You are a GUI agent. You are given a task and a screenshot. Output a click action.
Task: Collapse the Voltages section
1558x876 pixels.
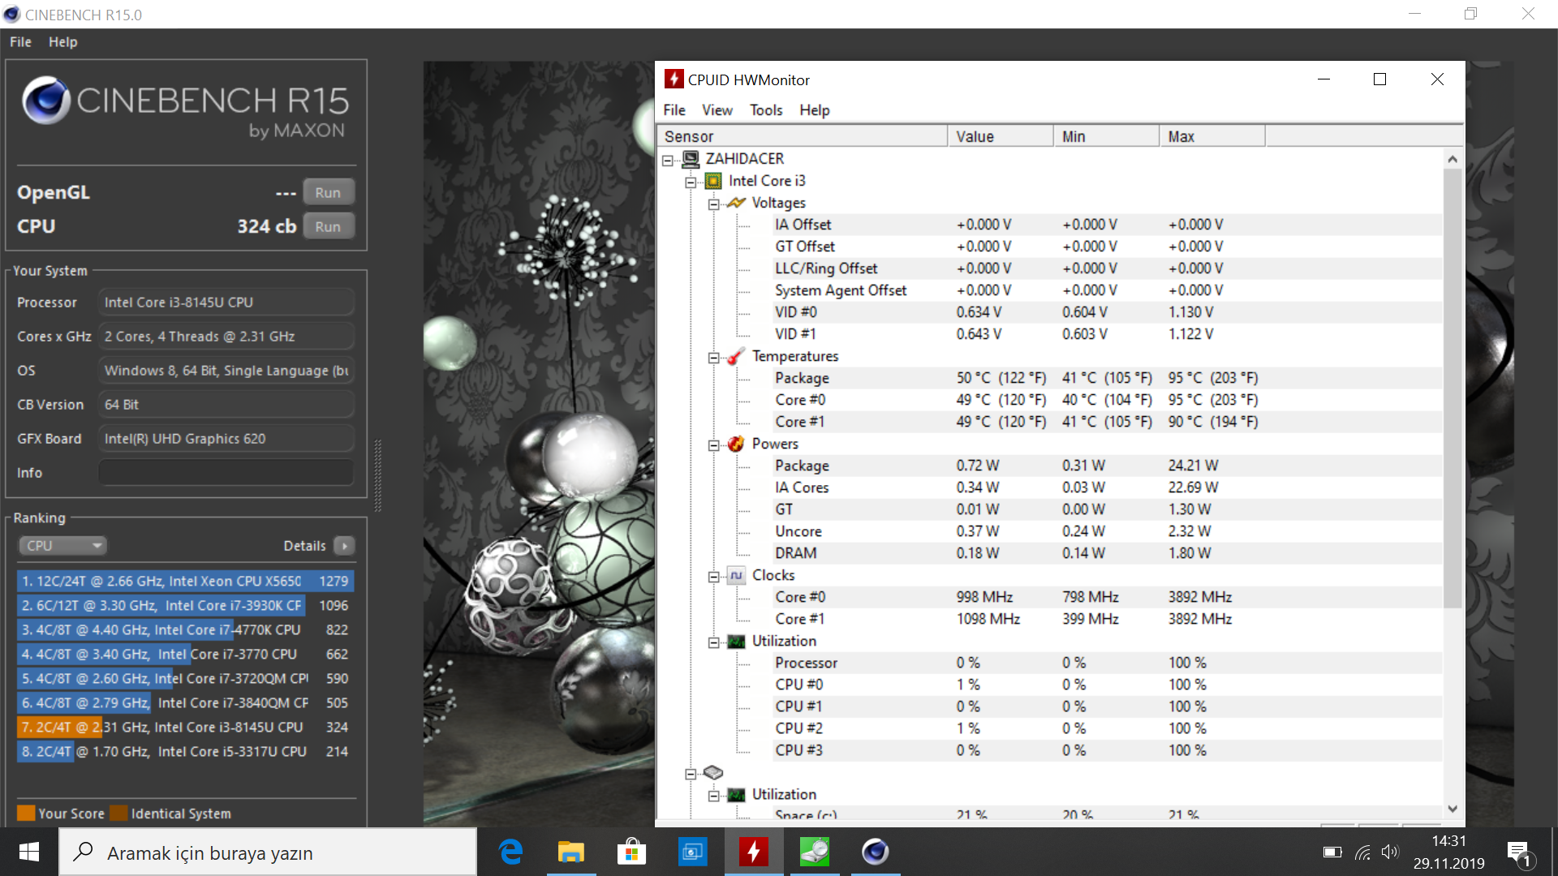[x=713, y=204]
